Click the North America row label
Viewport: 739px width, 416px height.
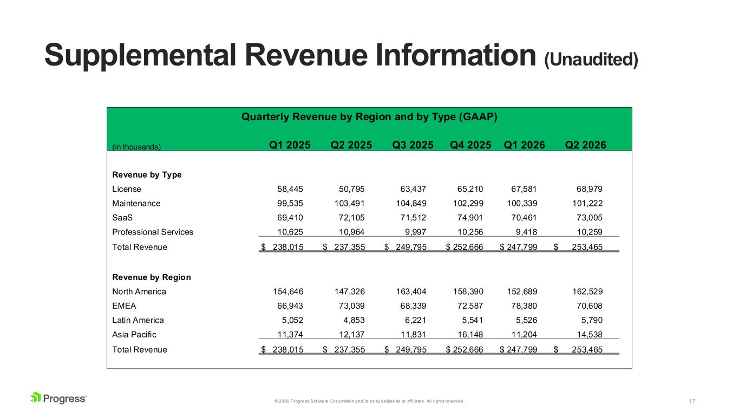(139, 291)
